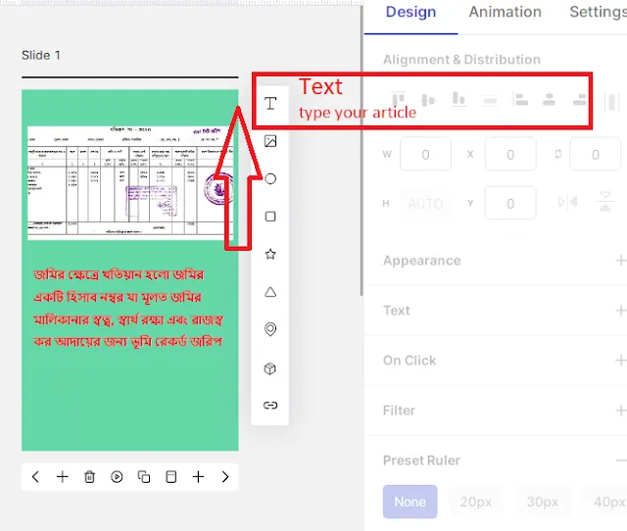Screen dimensions: 627x531
Task: Duplicate the current slide
Action: coord(144,477)
